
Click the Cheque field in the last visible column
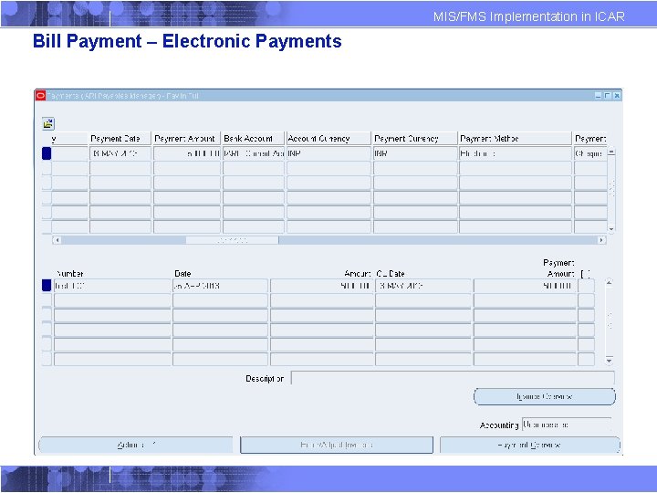pos(590,153)
